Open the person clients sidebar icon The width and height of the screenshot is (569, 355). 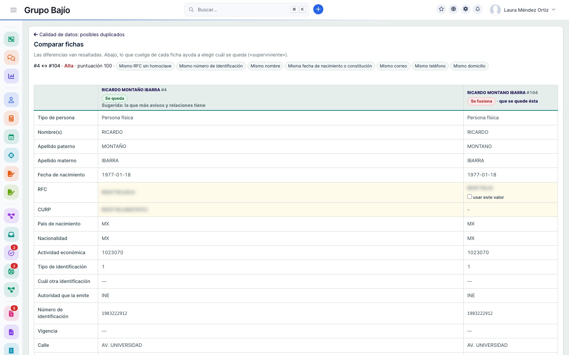(x=11, y=100)
